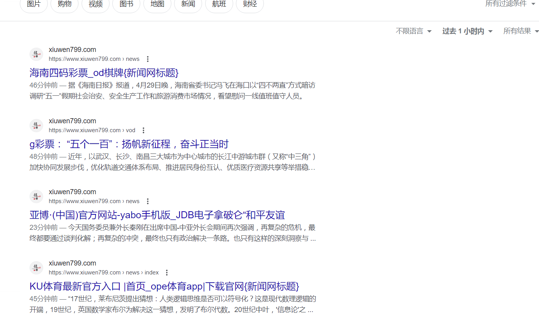539x319 pixels.
Task: Select the 视频 filter tab
Action: click(96, 5)
